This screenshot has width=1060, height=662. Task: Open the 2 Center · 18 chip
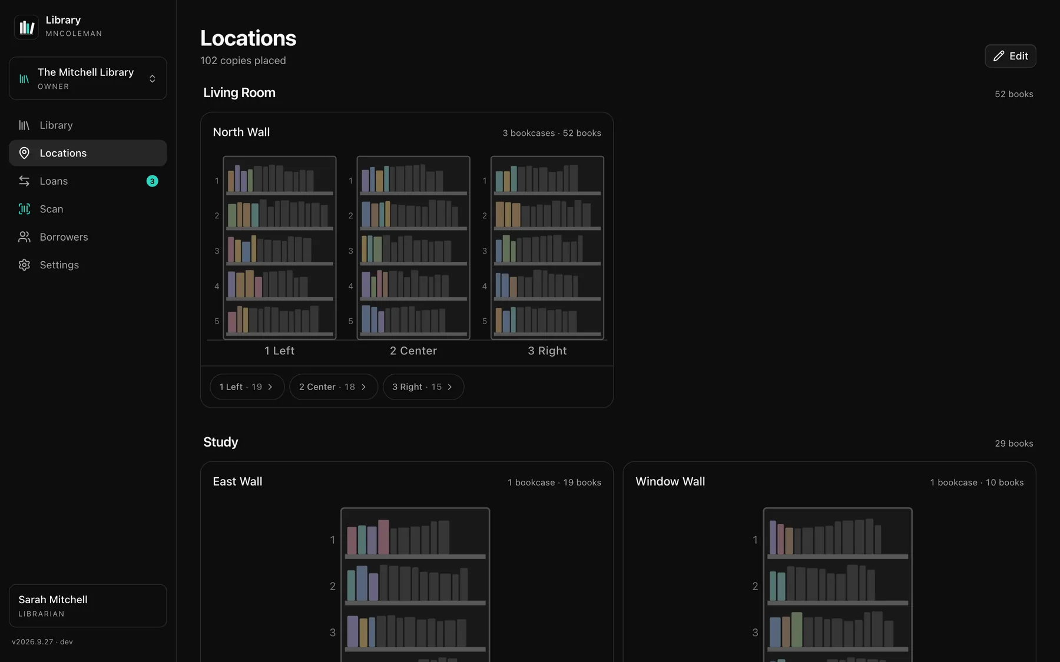(x=333, y=387)
